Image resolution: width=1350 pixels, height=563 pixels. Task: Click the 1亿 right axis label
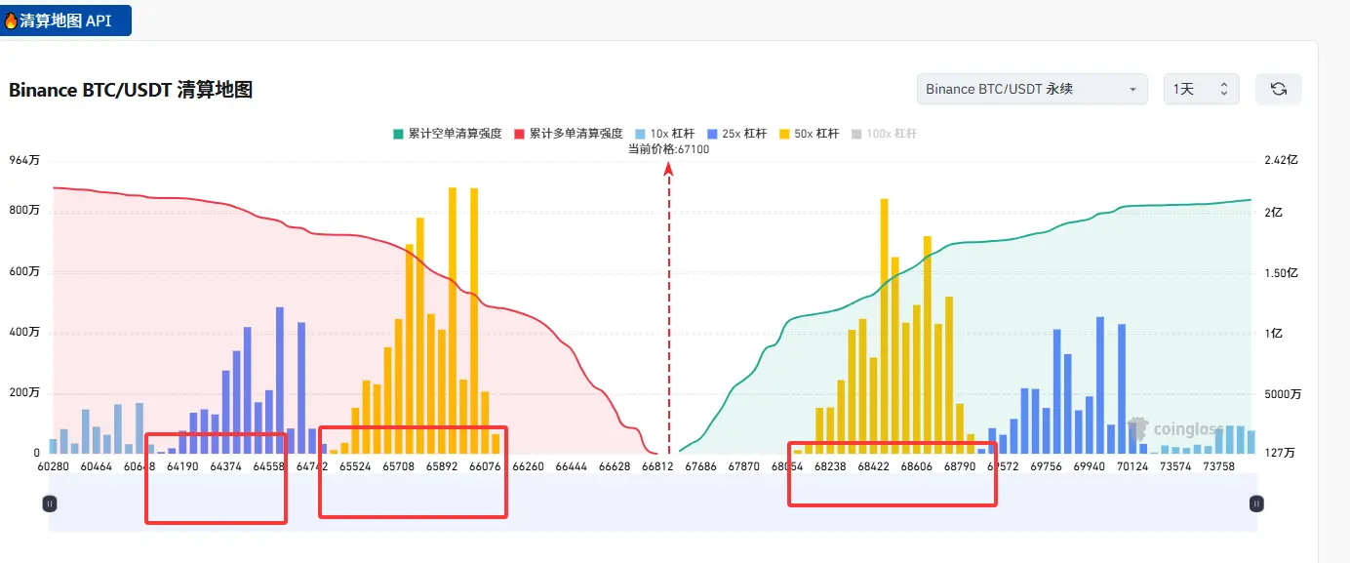pyautogui.click(x=1273, y=334)
